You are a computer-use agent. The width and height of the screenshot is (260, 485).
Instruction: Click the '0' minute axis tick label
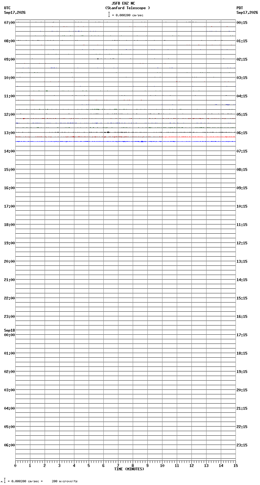(x=15, y=466)
